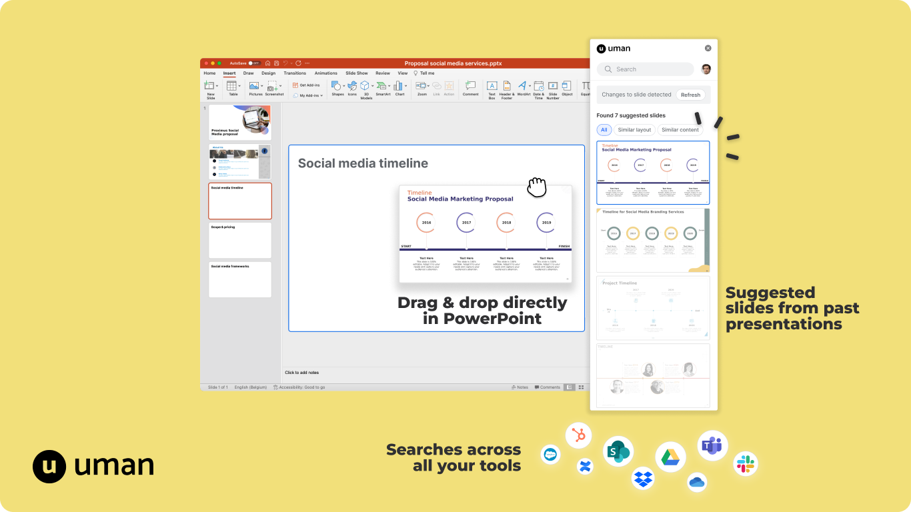Screen dimensions: 911x512
Task: Click the Undo arrow in the title bar
Action: [x=285, y=63]
